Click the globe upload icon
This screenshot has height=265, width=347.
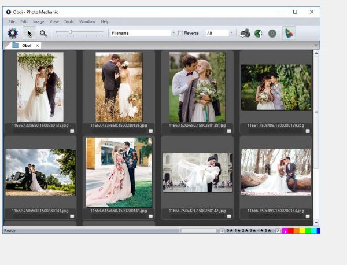point(259,34)
